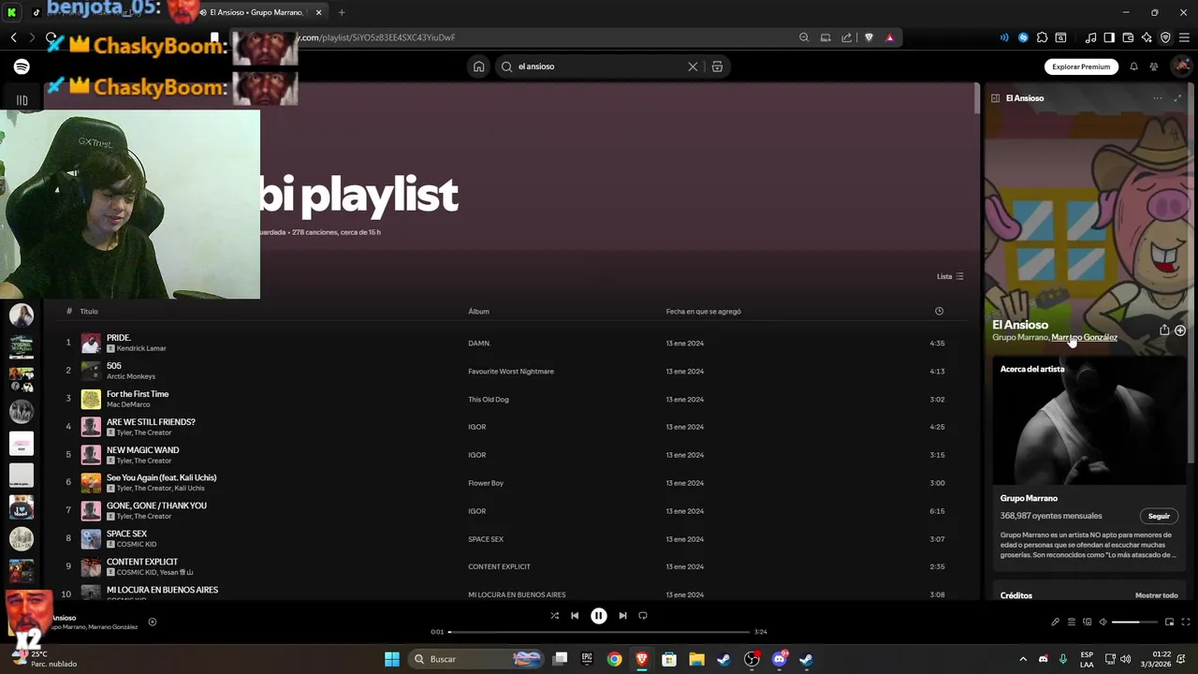Open the Spotify logo link
Viewport: 1198px width, 674px height.
point(22,66)
